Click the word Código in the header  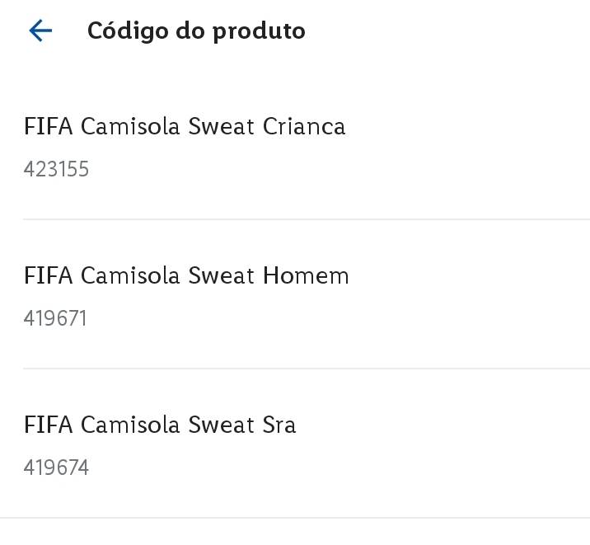[128, 31]
